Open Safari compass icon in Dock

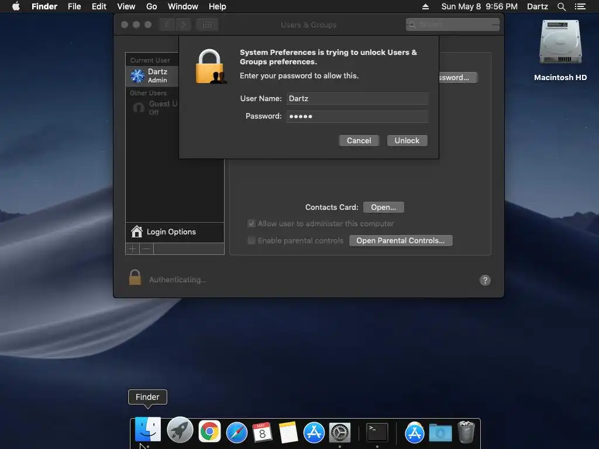pos(236,433)
